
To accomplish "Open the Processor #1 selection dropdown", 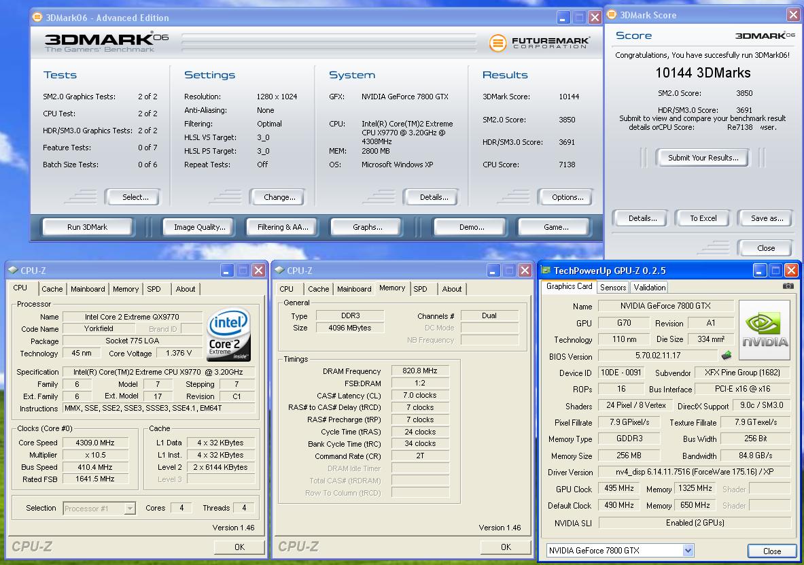I will (x=130, y=508).
